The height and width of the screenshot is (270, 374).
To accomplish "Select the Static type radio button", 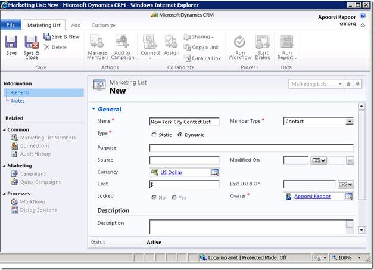I will (x=155, y=135).
